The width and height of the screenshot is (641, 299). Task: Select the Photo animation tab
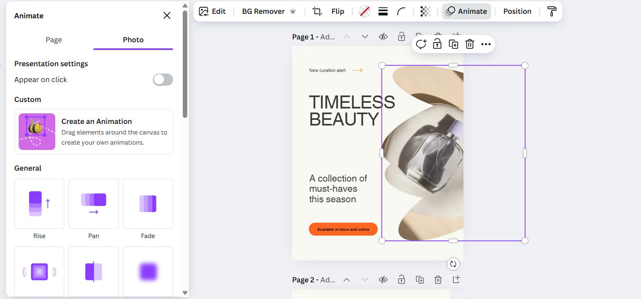[133, 40]
